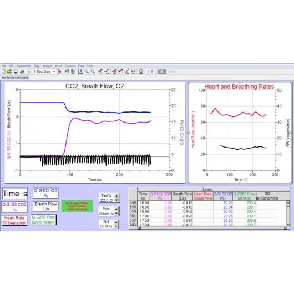Image resolution: width=294 pixels, height=294 pixels.
Task: Click the green Collect play button
Action: pyautogui.click(x=162, y=72)
